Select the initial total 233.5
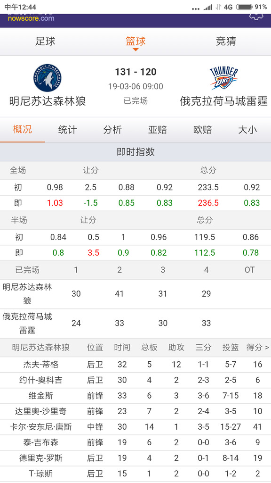Screen dimensions: 271x483 (208, 187)
